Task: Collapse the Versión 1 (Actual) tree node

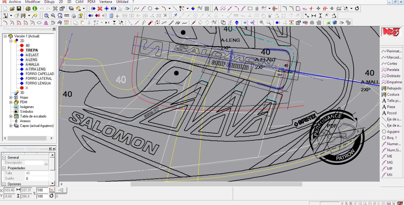Action: [x=5, y=36]
